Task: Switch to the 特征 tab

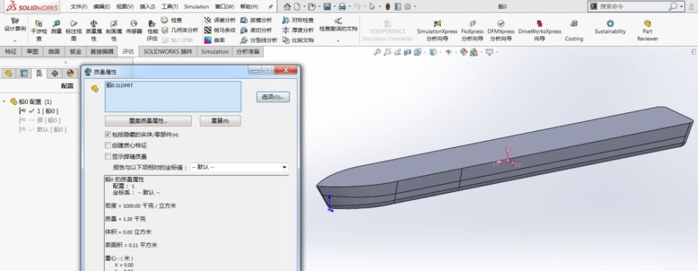Action: tap(10, 52)
